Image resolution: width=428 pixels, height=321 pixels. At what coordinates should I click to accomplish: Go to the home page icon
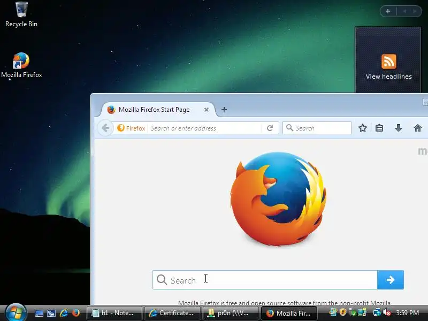(x=418, y=128)
